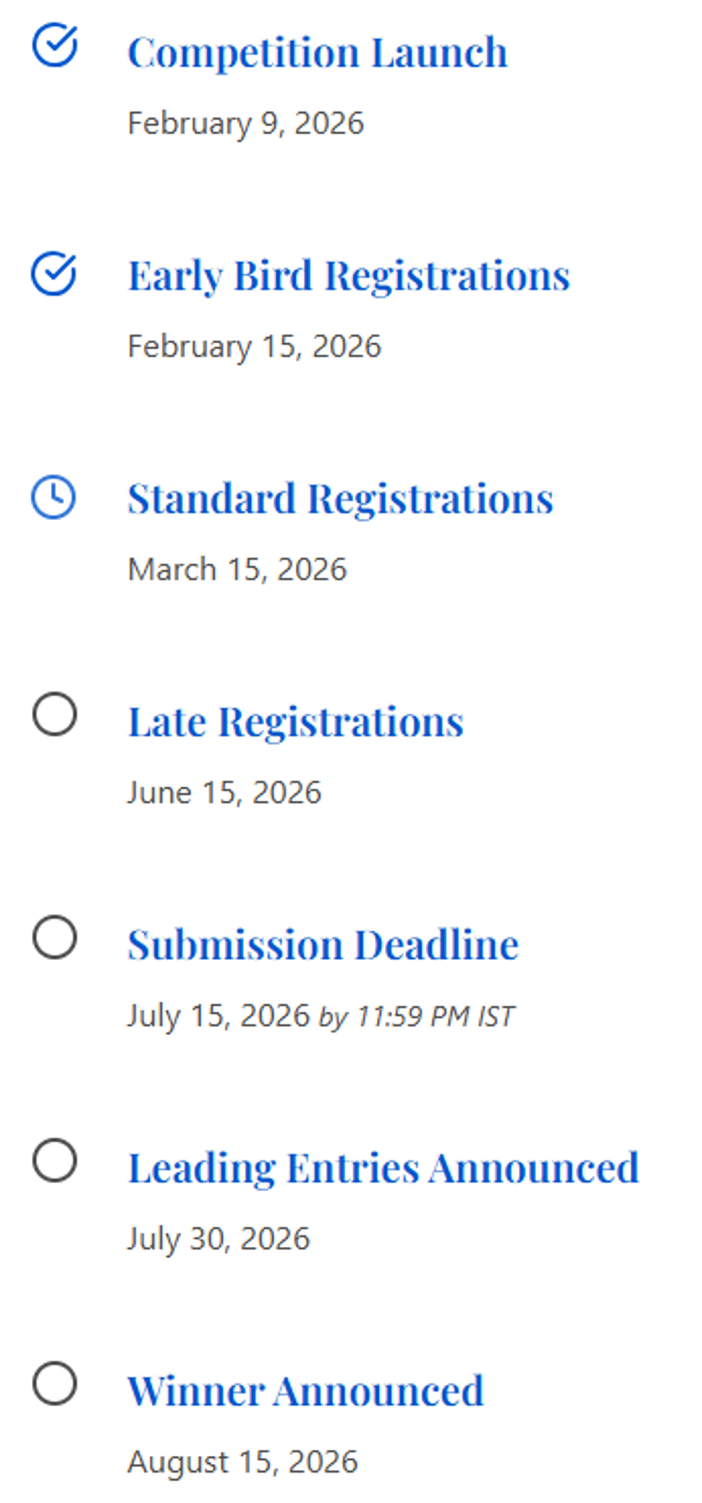The image size is (702, 1503).
Task: Open the Early Bird Registrations heading
Action: tap(349, 276)
